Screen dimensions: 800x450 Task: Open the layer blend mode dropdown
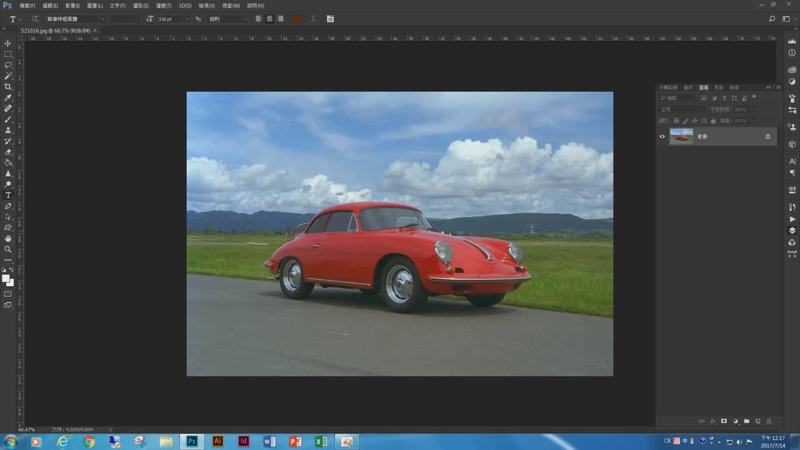point(682,109)
